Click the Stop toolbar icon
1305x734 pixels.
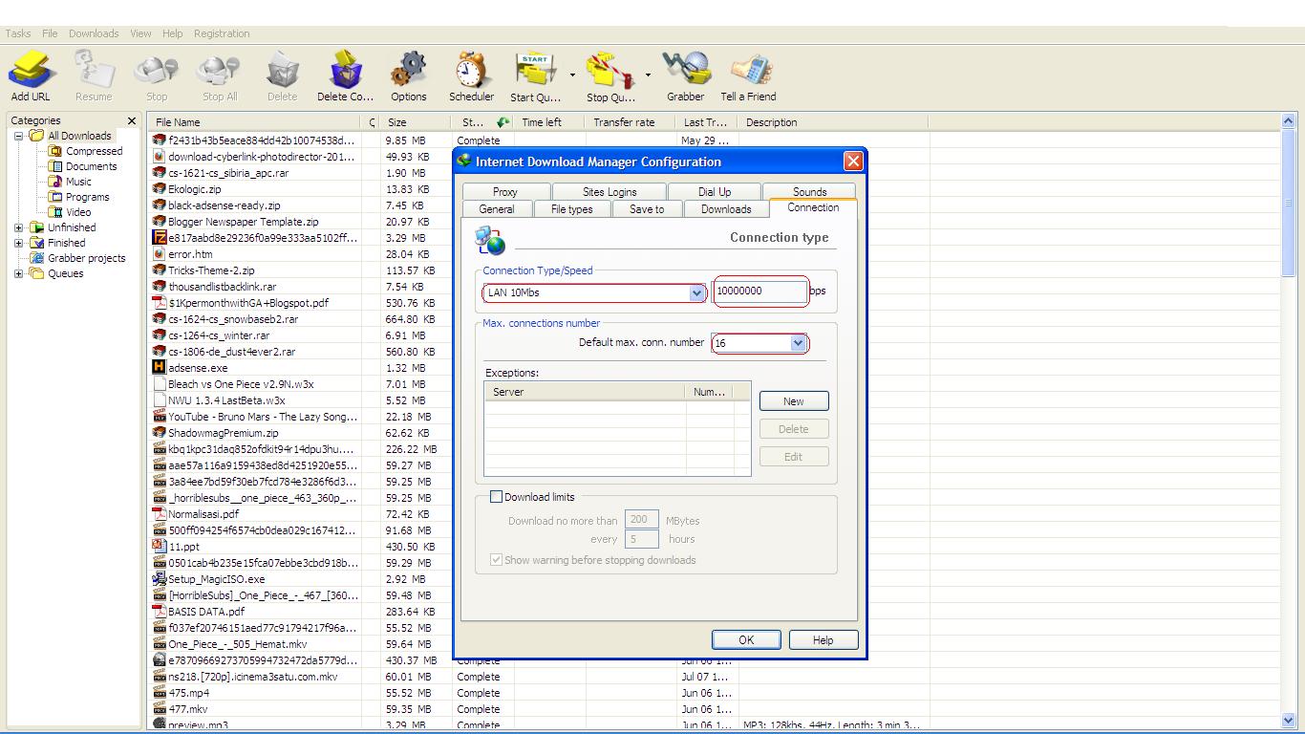[x=157, y=70]
